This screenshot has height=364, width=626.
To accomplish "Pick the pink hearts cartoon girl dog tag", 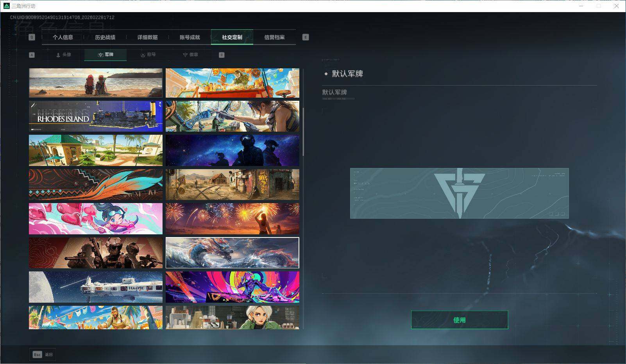I will 96,219.
